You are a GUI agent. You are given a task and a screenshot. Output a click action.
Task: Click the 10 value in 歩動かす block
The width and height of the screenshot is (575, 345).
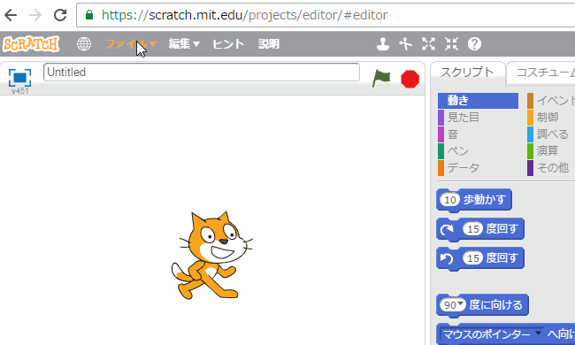click(x=450, y=200)
